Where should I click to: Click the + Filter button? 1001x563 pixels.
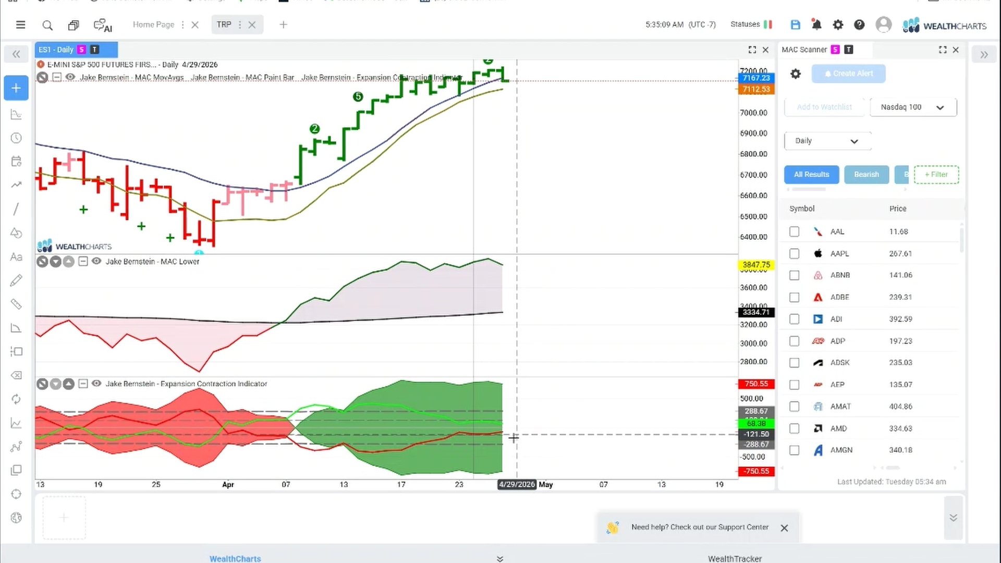(936, 175)
